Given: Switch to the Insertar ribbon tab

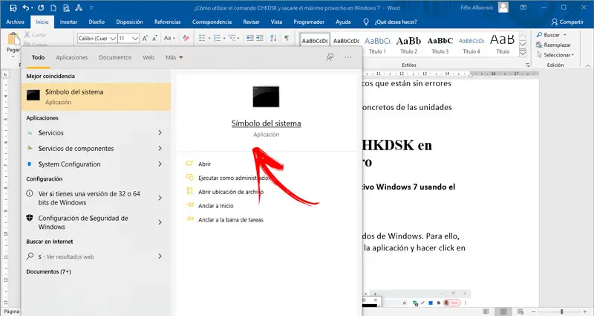Looking at the screenshot, I should [x=68, y=22].
